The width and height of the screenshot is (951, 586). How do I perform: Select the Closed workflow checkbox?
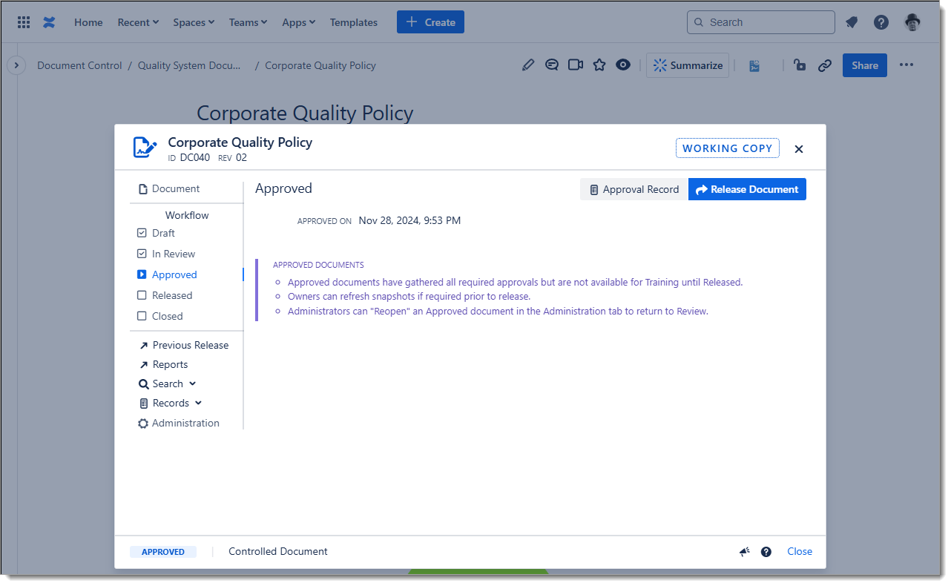pos(142,316)
